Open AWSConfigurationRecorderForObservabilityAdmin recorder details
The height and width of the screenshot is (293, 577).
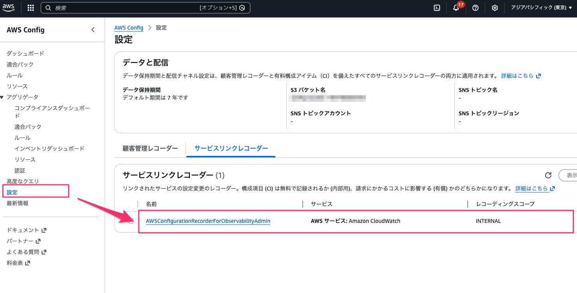pos(208,221)
